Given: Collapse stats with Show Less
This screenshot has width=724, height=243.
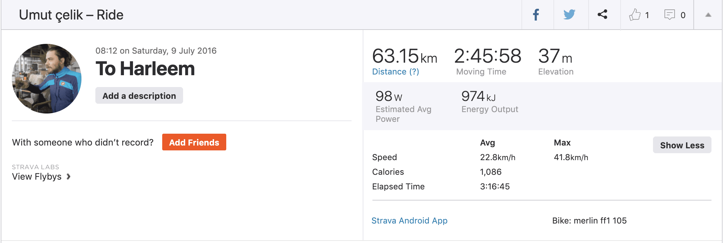Looking at the screenshot, I should click(682, 145).
